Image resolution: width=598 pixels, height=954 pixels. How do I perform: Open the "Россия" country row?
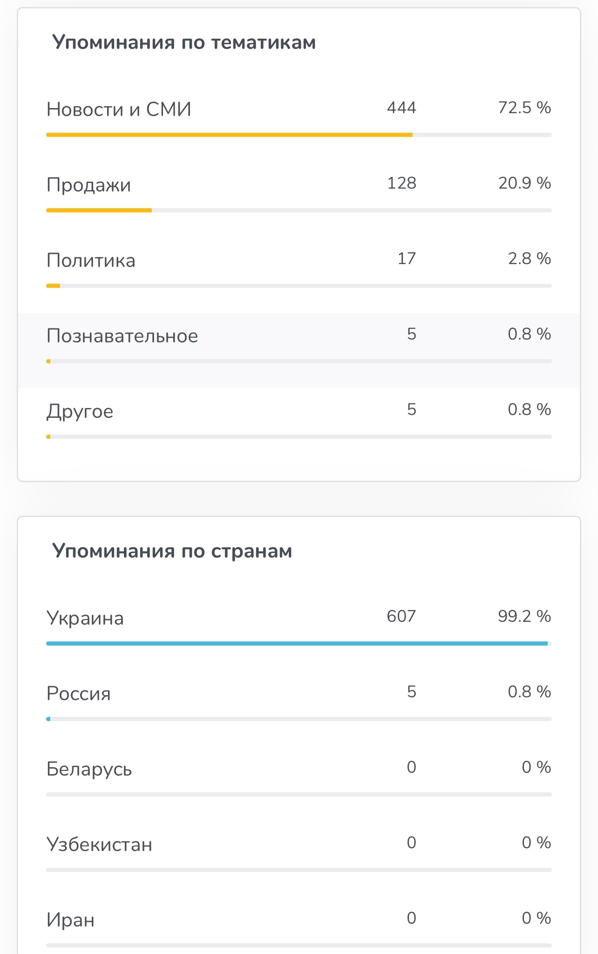79,694
